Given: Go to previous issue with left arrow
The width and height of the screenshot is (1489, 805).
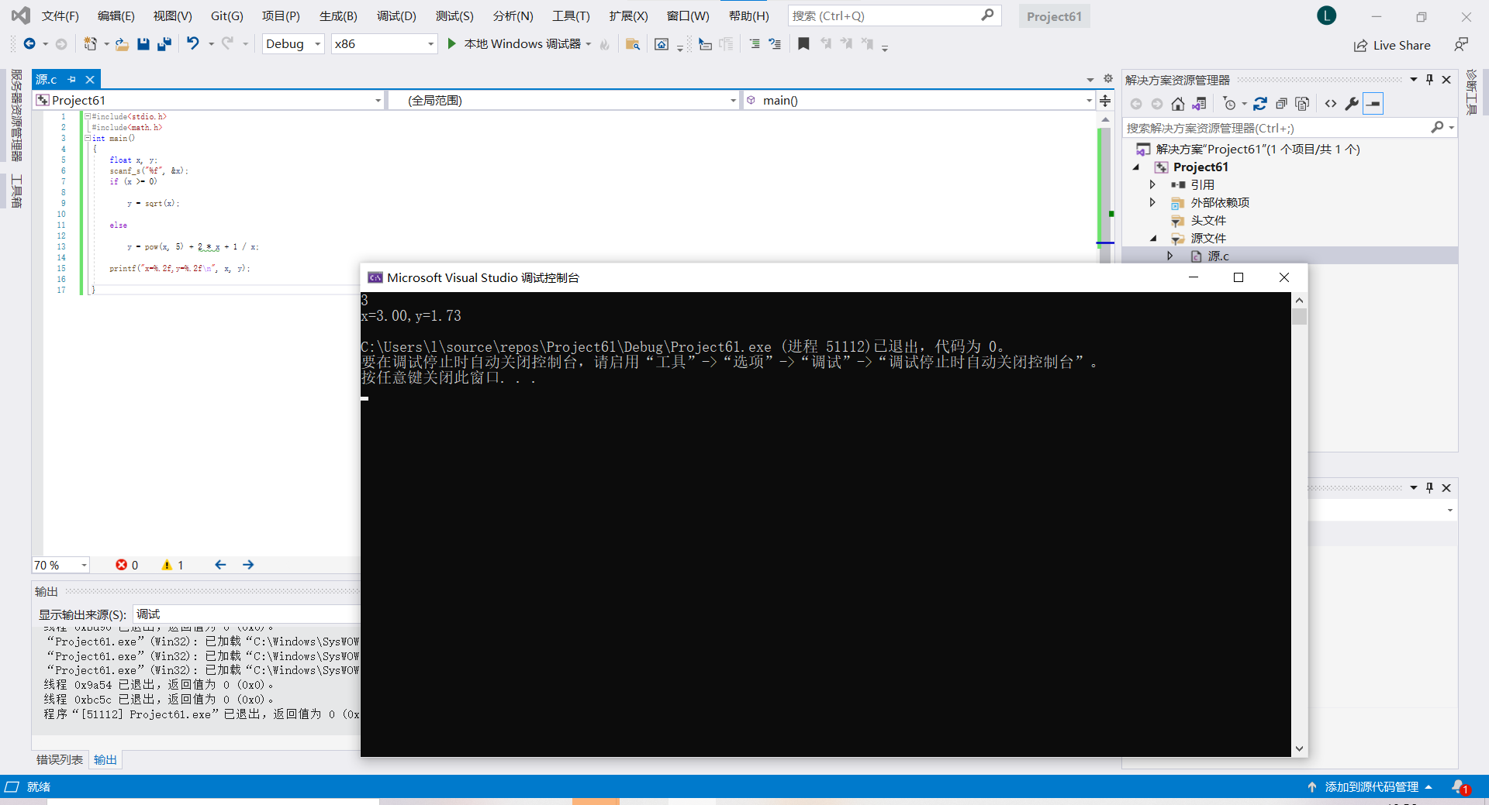Looking at the screenshot, I should (x=220, y=565).
